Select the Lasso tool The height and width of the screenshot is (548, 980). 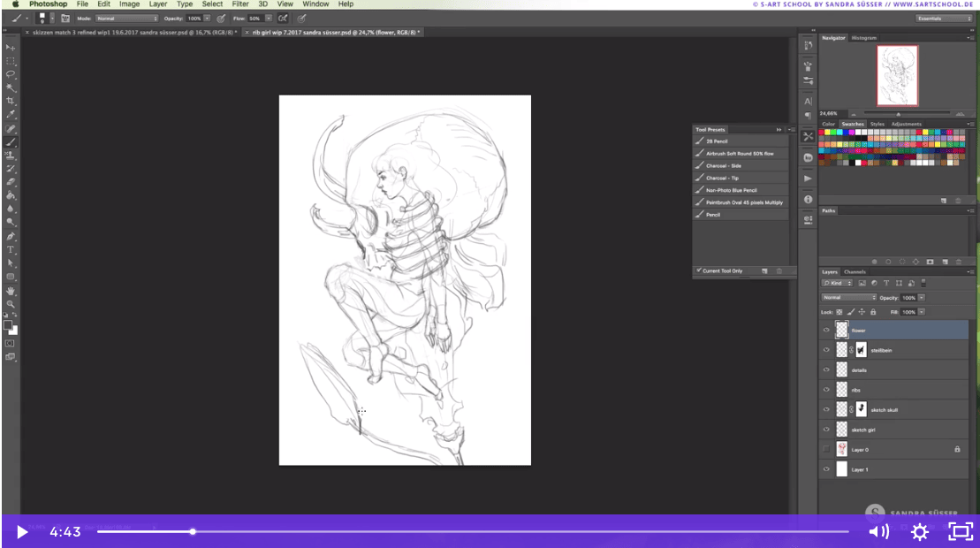(x=11, y=74)
